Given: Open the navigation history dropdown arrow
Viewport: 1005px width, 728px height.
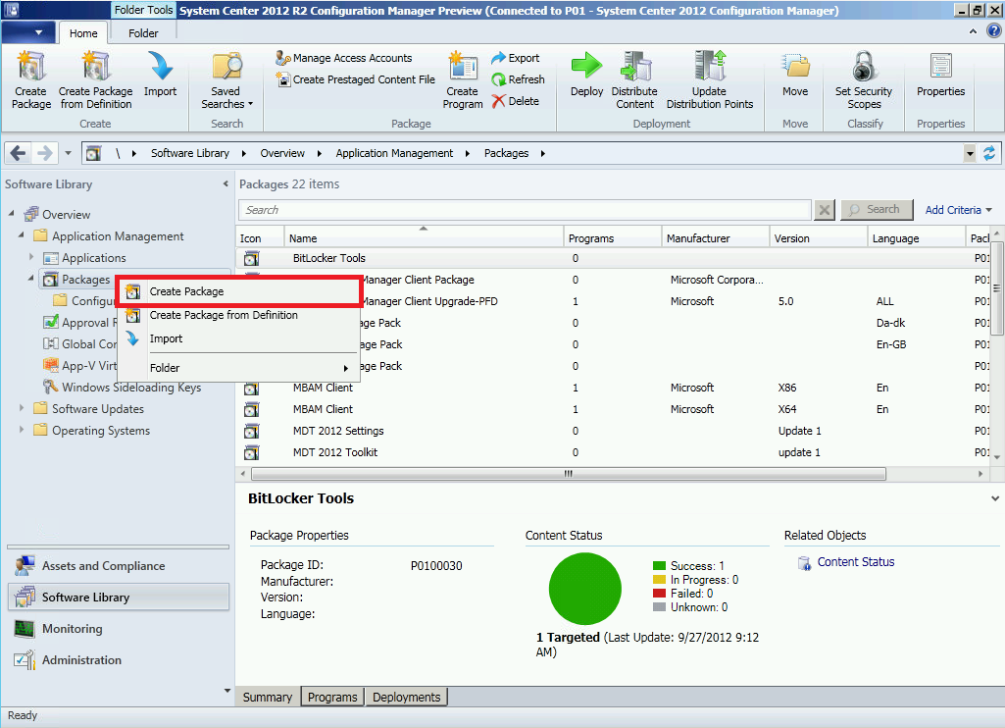Looking at the screenshot, I should coord(68,153).
